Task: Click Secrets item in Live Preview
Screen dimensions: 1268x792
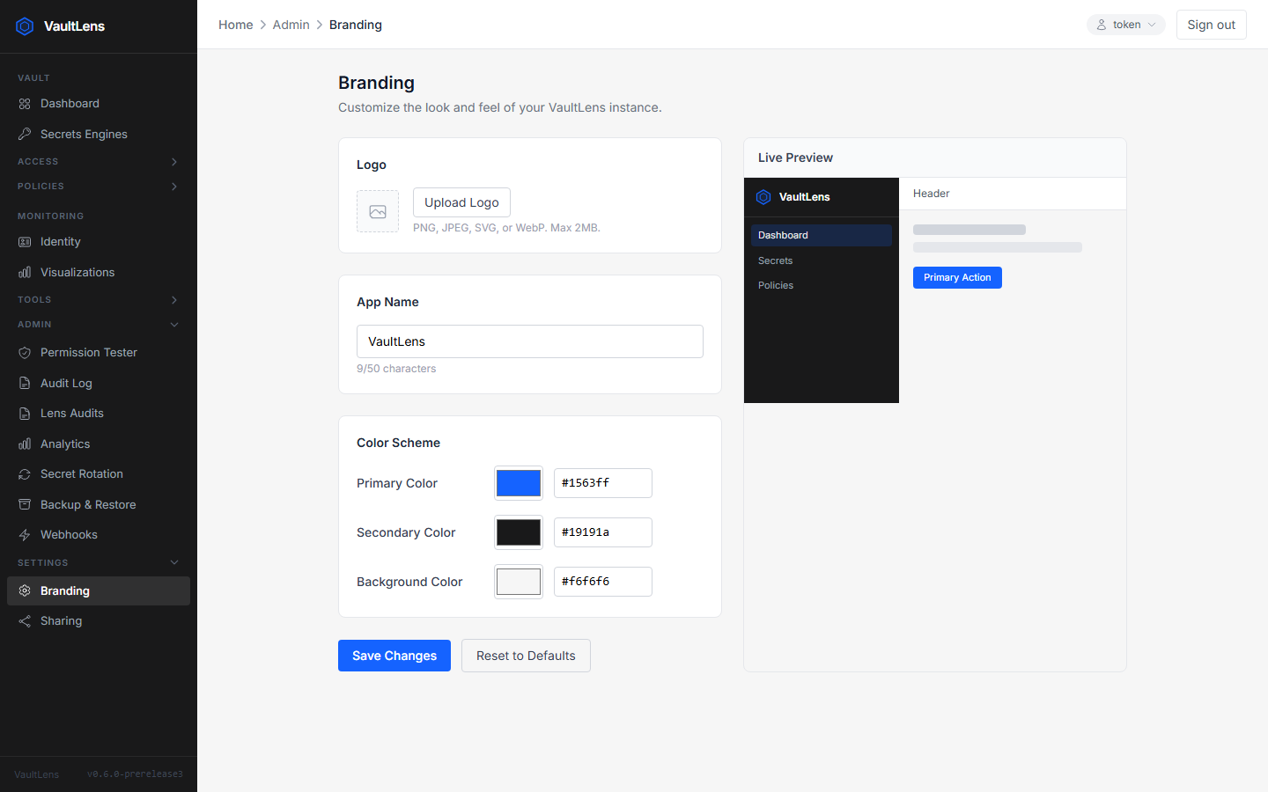Action: 822,260
